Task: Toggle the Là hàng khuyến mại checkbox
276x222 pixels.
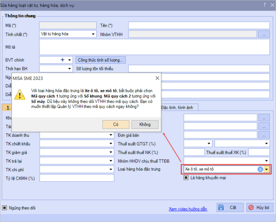Action: pos(186,178)
